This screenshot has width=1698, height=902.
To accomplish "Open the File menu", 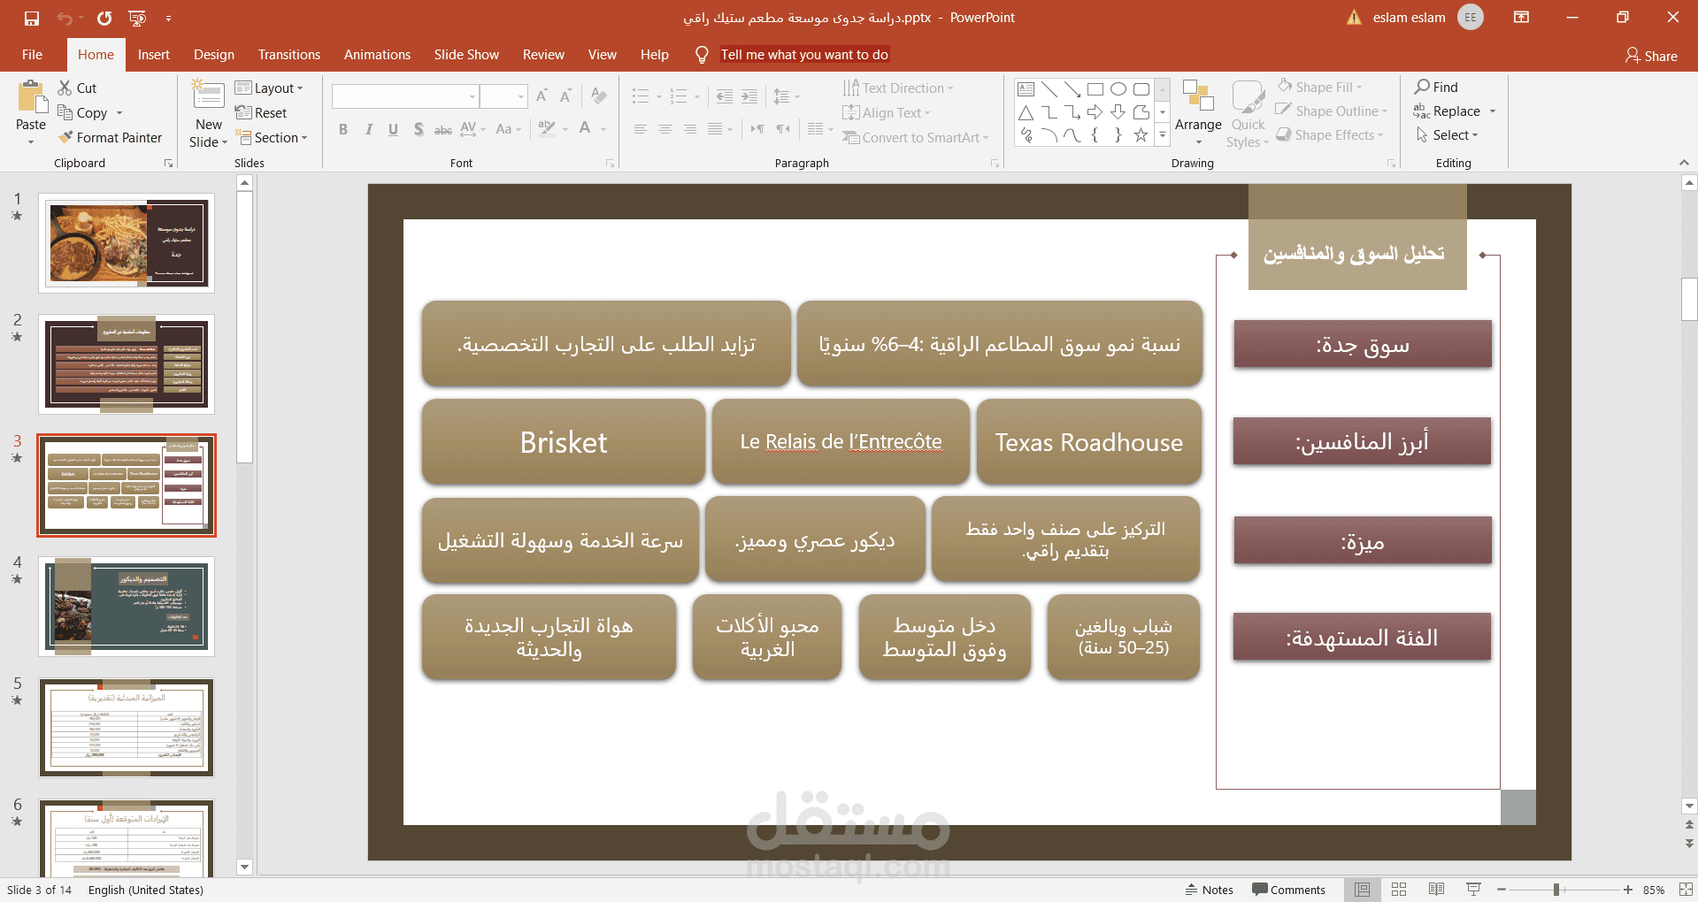I will (32, 55).
